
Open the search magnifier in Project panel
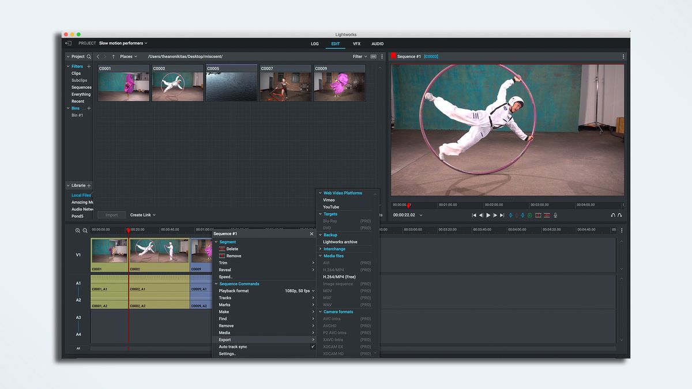[x=89, y=56]
